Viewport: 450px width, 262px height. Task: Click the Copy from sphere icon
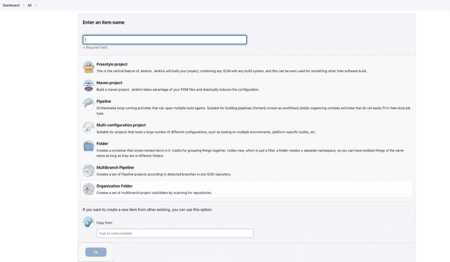point(88,222)
